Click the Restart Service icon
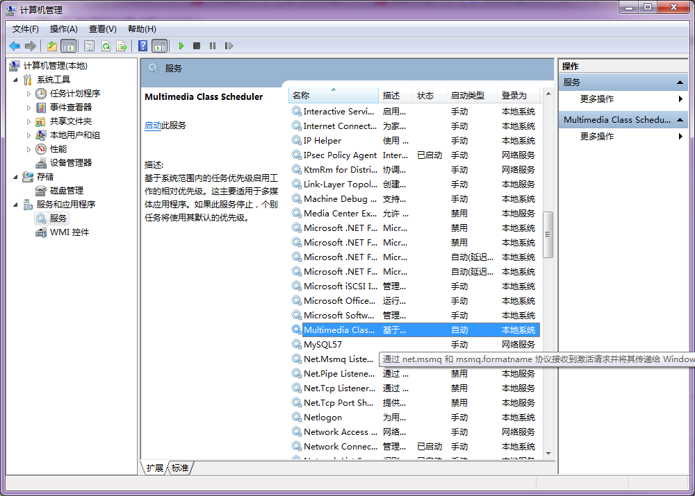The width and height of the screenshot is (695, 496). [x=229, y=46]
